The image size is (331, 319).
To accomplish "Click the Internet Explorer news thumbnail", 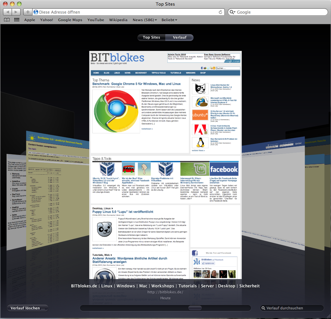I will (200, 102).
